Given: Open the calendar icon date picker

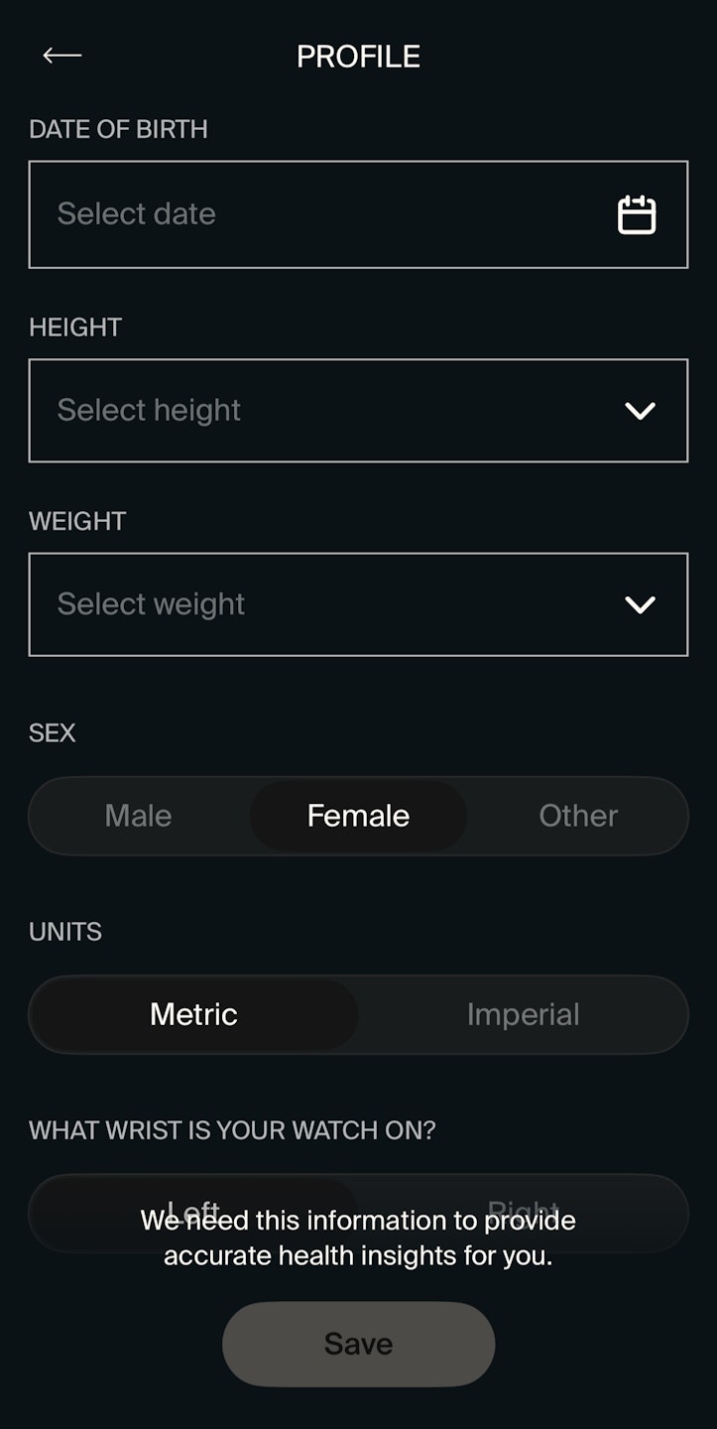Looking at the screenshot, I should point(637,214).
